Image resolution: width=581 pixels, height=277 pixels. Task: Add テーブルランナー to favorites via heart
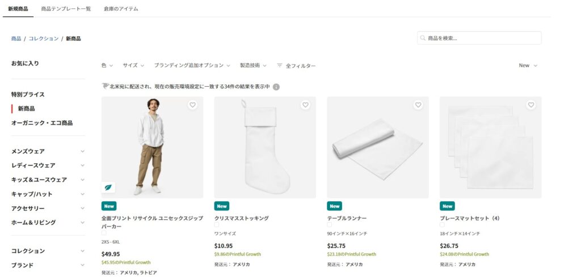coord(418,105)
